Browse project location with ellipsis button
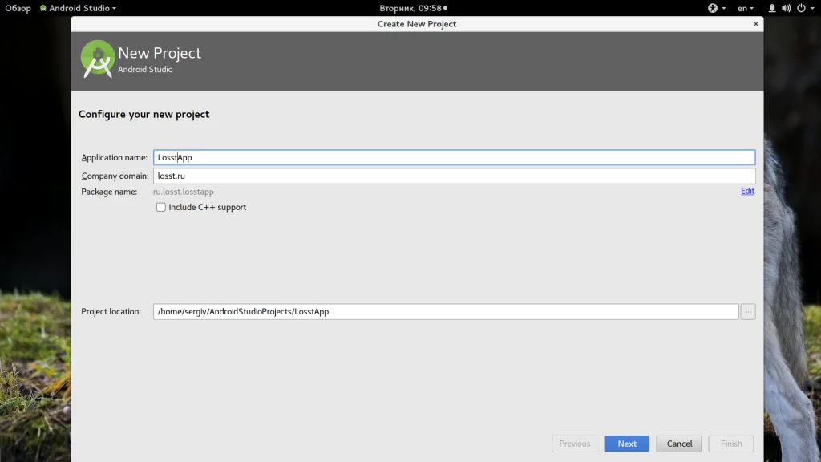Screen dimensions: 821x462 click(748, 312)
